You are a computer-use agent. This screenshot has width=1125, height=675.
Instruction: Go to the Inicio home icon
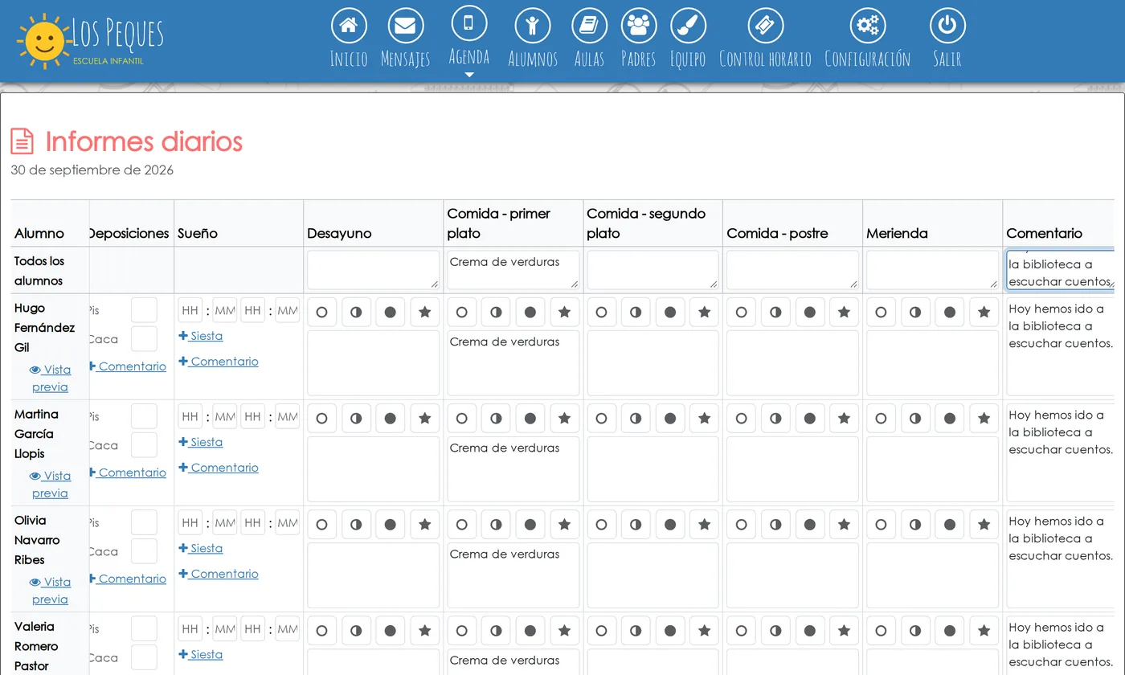349,26
